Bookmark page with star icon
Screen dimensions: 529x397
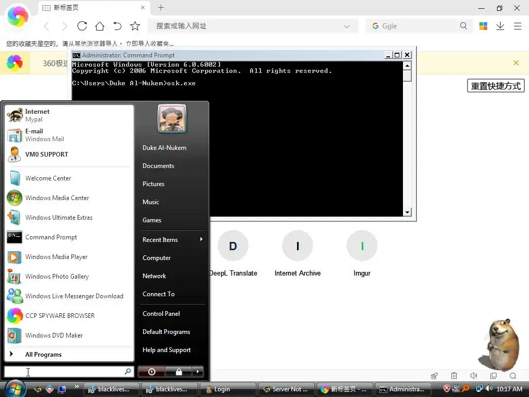135,26
